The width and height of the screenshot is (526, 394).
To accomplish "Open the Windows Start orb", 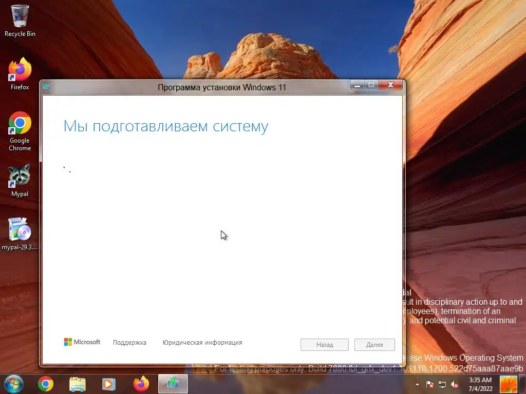I will tap(14, 384).
